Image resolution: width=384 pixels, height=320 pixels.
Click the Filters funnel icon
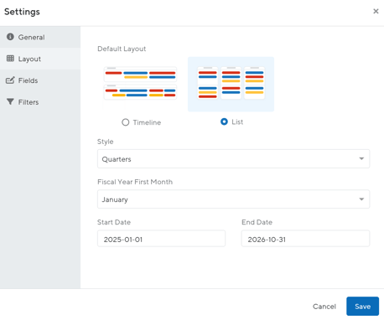pos(10,101)
